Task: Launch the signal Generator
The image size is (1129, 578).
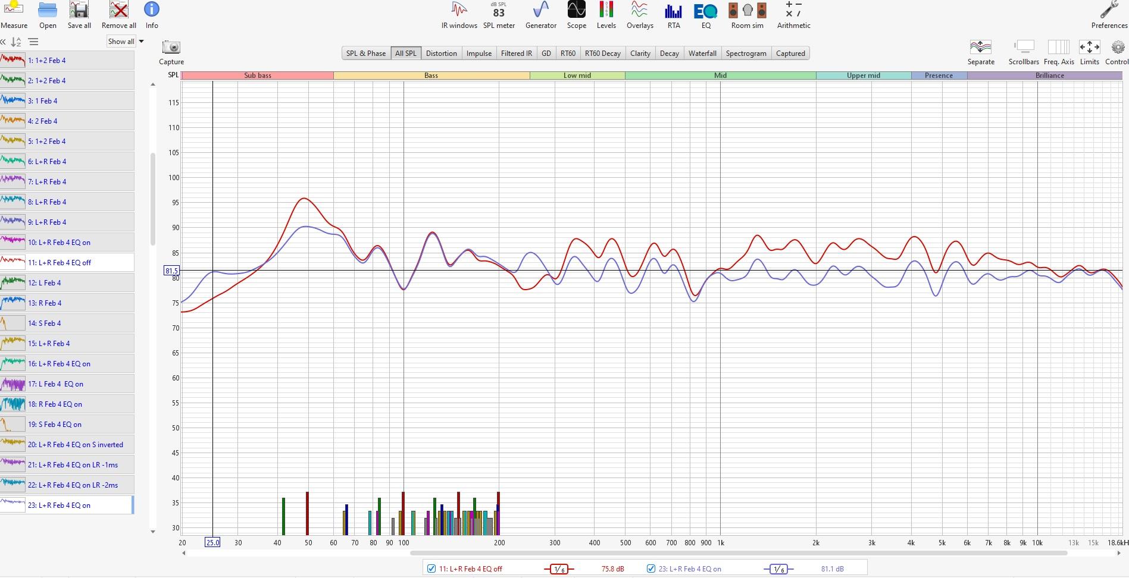Action: (540, 15)
